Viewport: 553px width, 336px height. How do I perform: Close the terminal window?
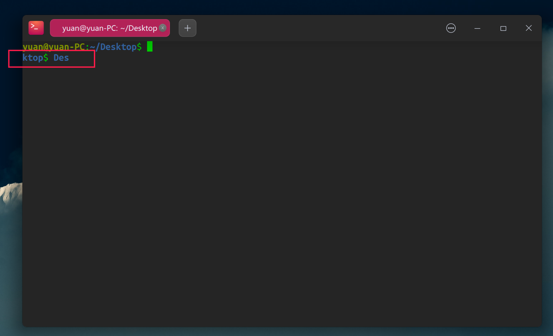click(528, 28)
